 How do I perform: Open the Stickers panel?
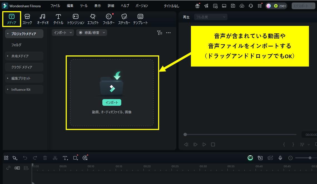124,19
